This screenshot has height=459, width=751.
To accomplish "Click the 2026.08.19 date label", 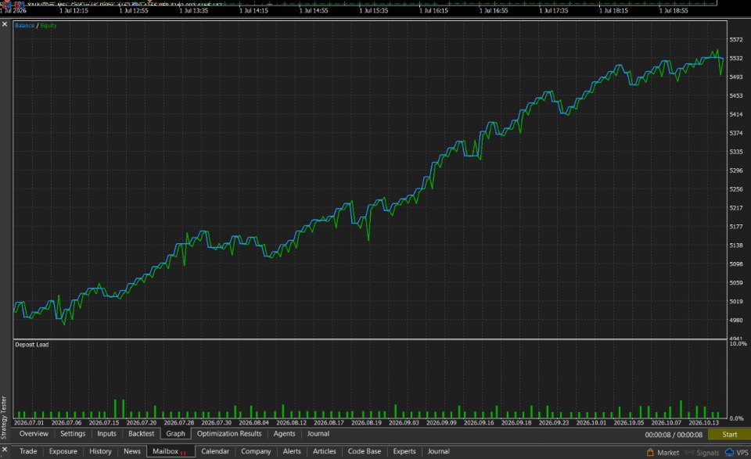I will click(366, 422).
